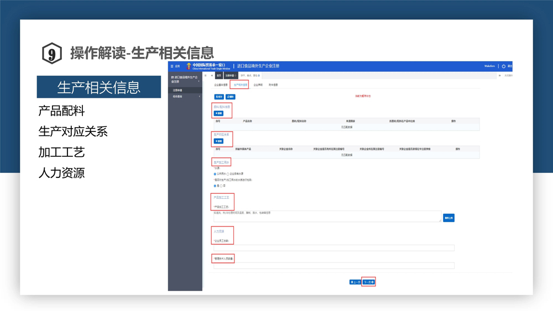
Task: Click the 企业员工总数 input field
Action: click(334, 248)
